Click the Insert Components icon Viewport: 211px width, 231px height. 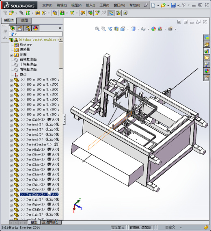11,13
